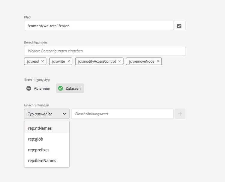Remove the jcr:modifyAccessControl tag
Image resolution: width=225 pixels, height=182 pixels.
[x=119, y=61]
